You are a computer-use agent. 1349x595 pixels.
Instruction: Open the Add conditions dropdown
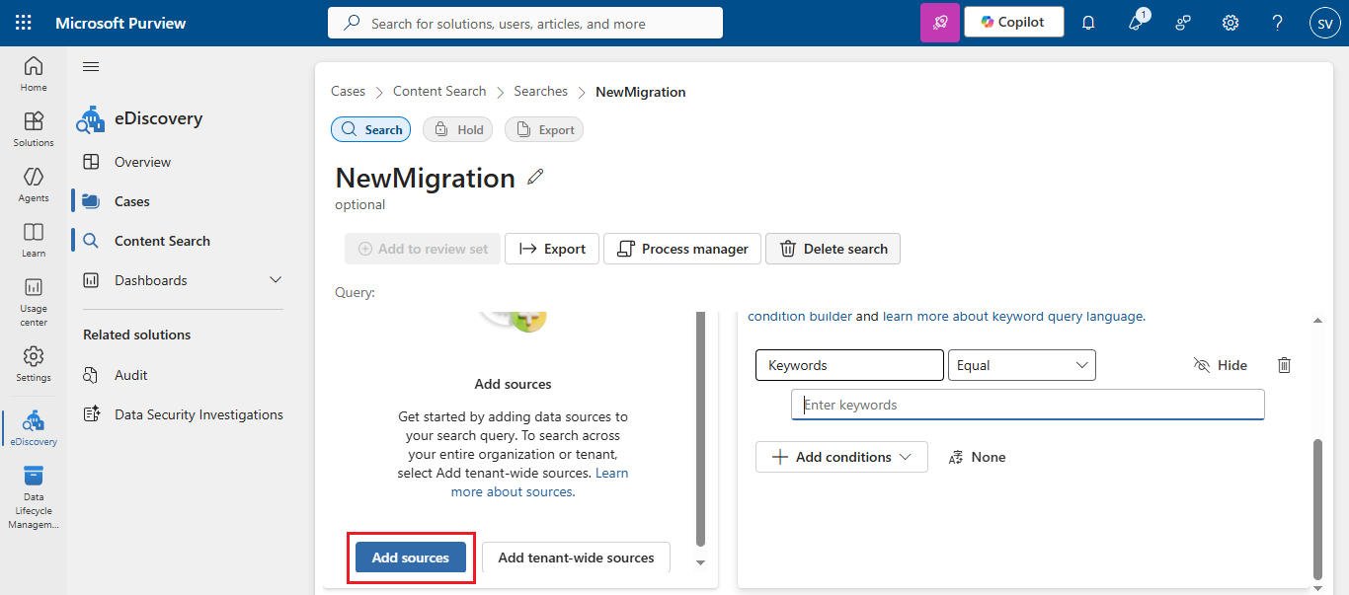point(841,457)
